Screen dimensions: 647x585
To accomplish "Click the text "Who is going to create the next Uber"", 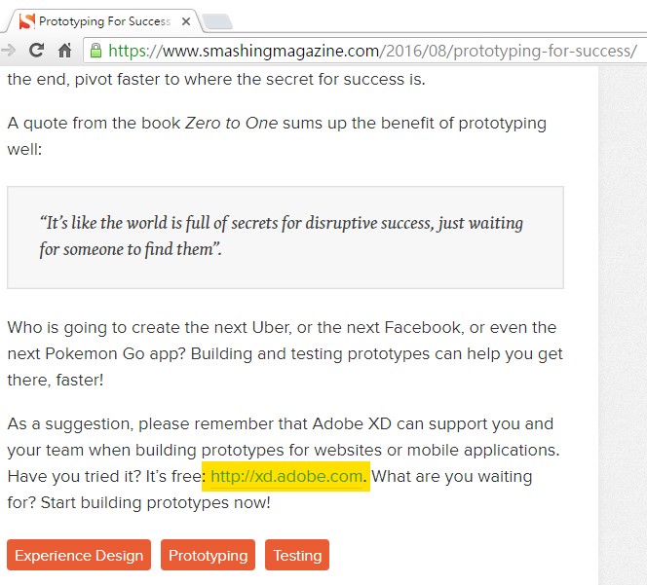I will (x=149, y=328).
